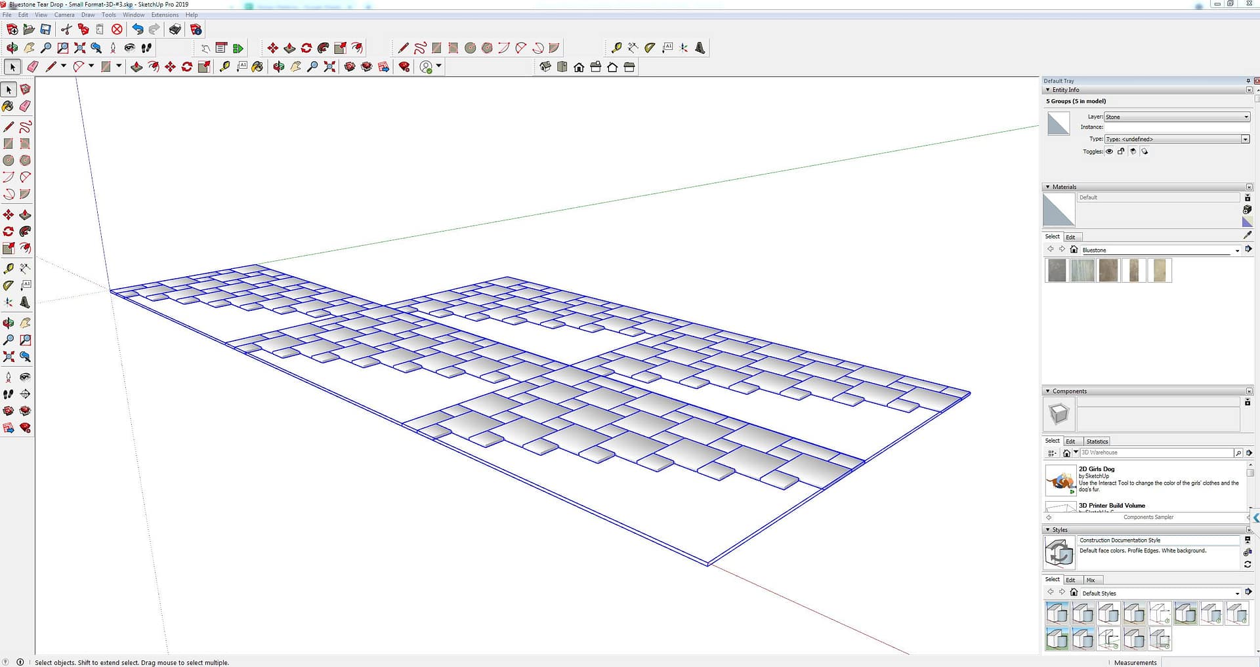Click the Position Camera tool in left toolbar

(8, 377)
